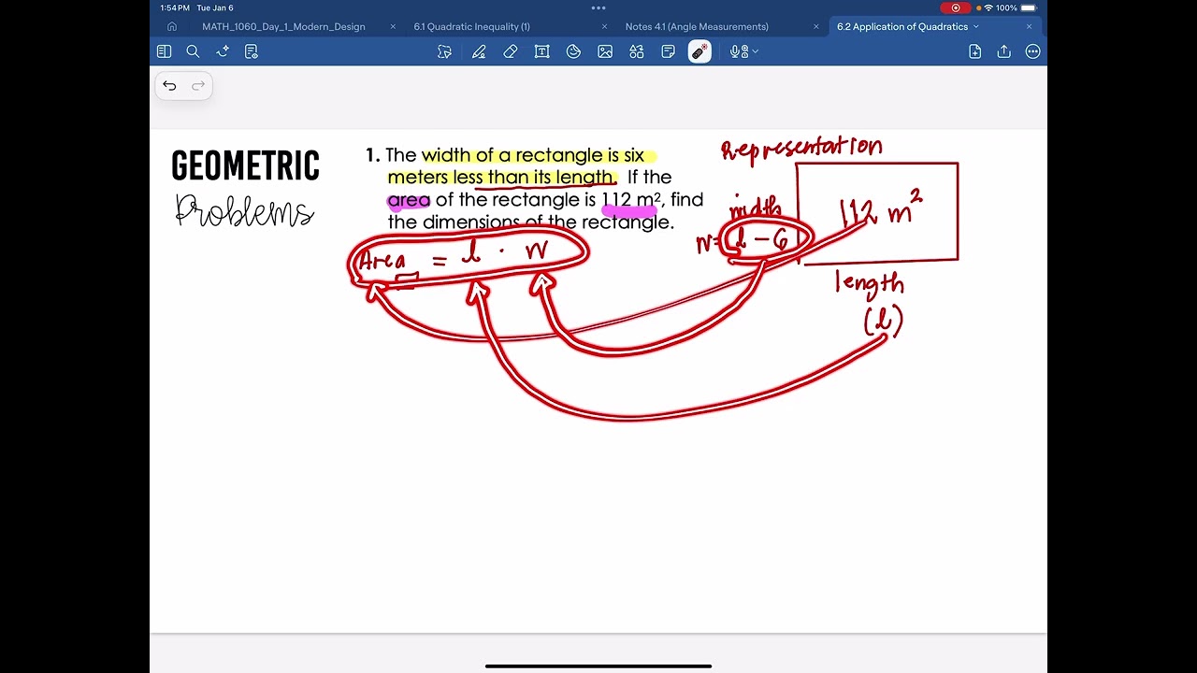Open the home documents screen
Image resolution: width=1197 pixels, height=673 pixels.
pyautogui.click(x=171, y=27)
